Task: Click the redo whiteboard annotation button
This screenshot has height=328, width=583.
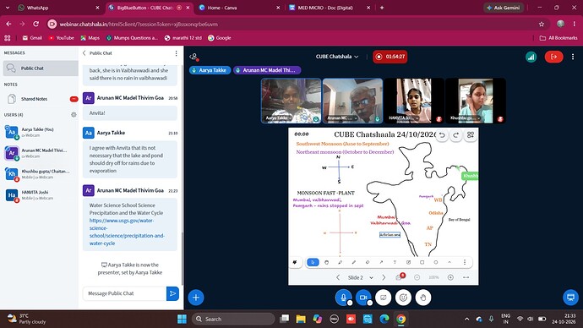Action: click(x=456, y=135)
